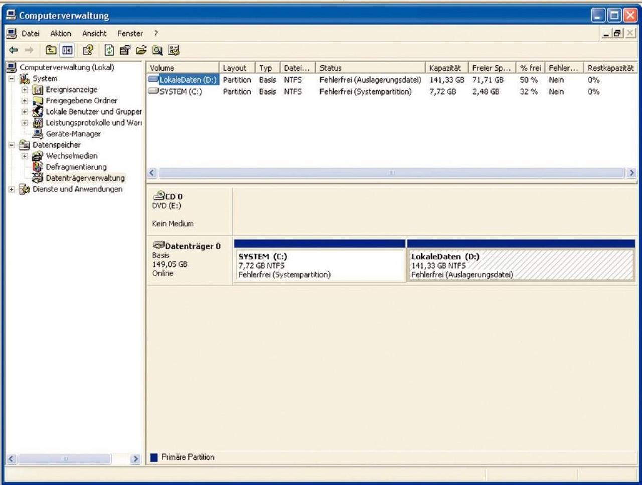Open Defragmentierung in the tree

pyautogui.click(x=76, y=167)
